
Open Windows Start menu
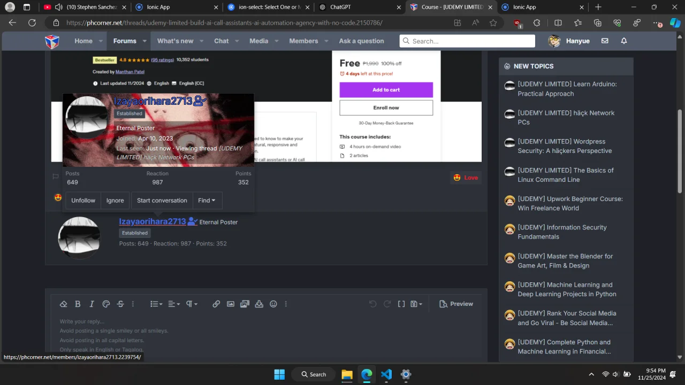click(279, 374)
